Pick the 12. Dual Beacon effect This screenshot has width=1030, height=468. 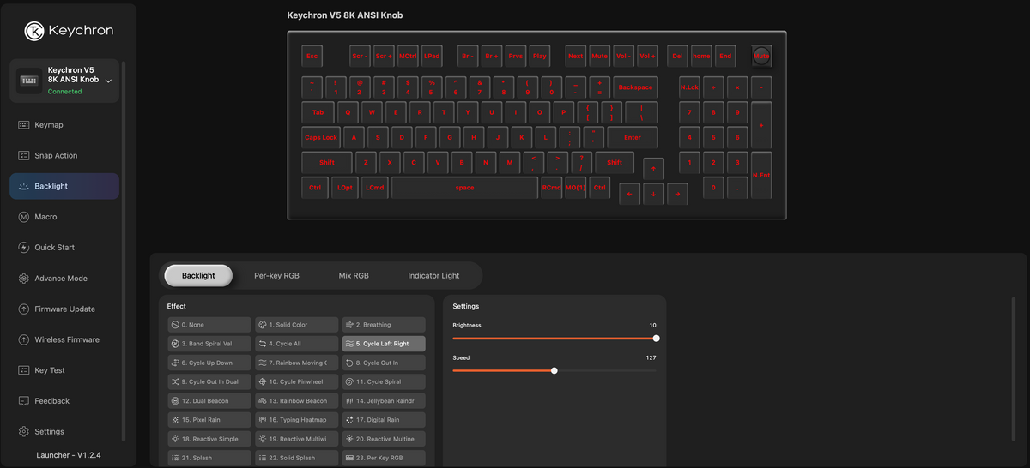(210, 400)
